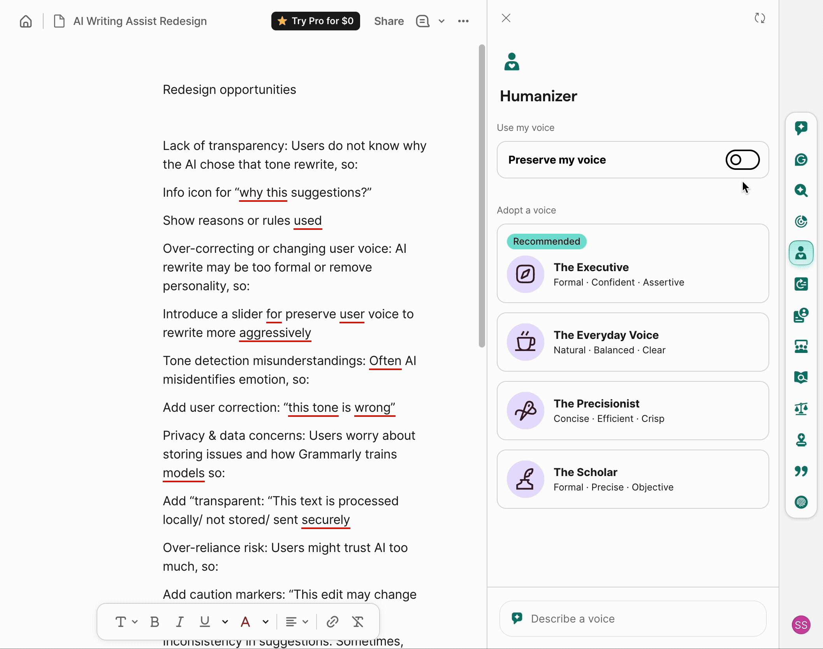Open the stamp sidebar icon
This screenshot has width=823, height=649.
(801, 440)
